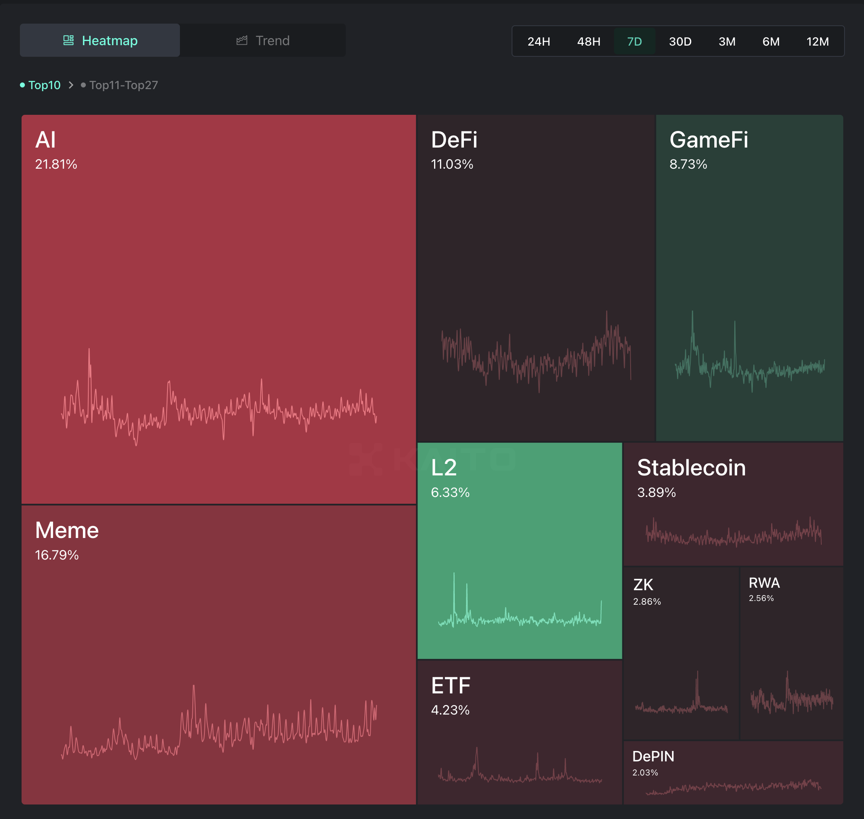Viewport: 864px width, 819px height.
Task: Click the gray dot beside Top11-Top27
Action: tap(83, 85)
